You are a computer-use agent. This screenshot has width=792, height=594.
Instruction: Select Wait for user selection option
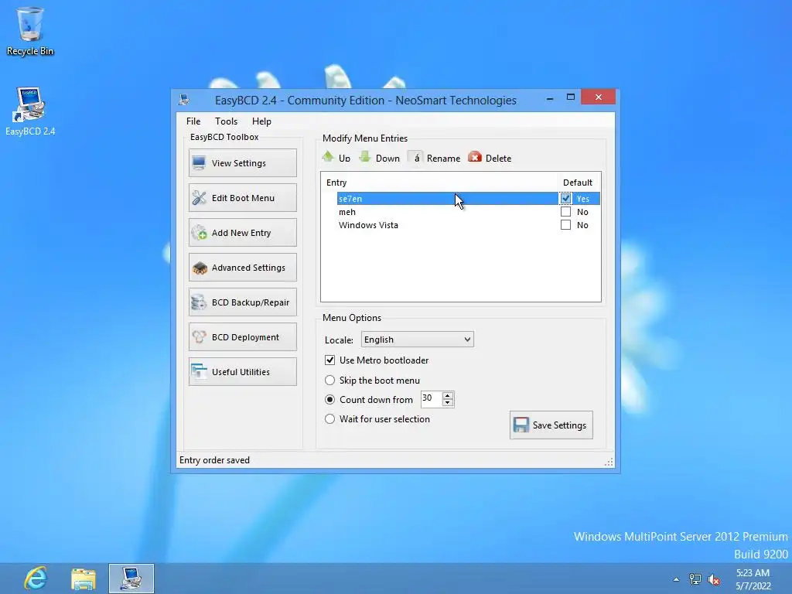pyautogui.click(x=329, y=418)
